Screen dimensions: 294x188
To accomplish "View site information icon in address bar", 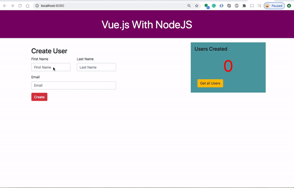I will pyautogui.click(x=37, y=6).
